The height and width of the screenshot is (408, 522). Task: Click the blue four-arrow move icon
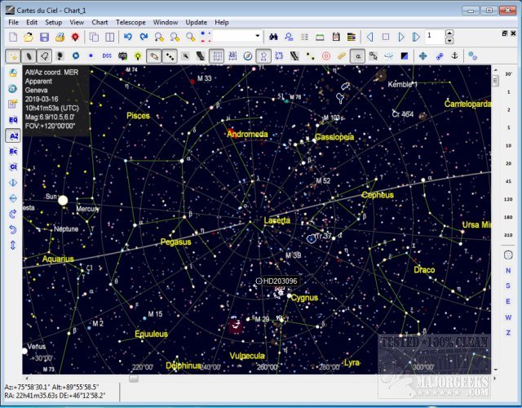(x=422, y=56)
